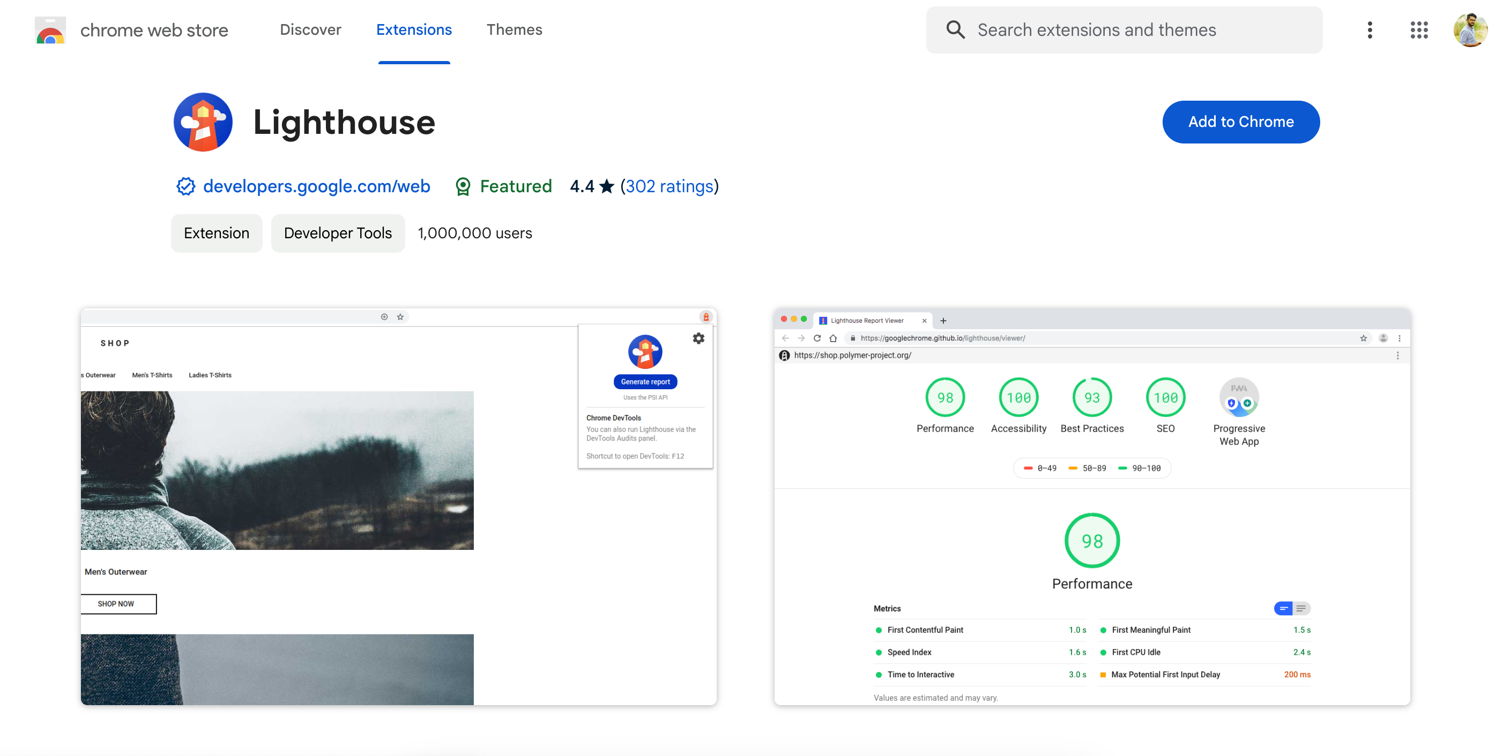
Task: Open the Discover tab
Action: 310,30
